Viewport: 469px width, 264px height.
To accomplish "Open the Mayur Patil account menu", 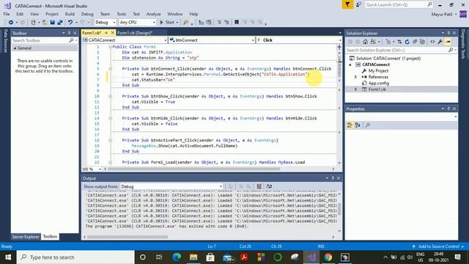I will 444,15.
